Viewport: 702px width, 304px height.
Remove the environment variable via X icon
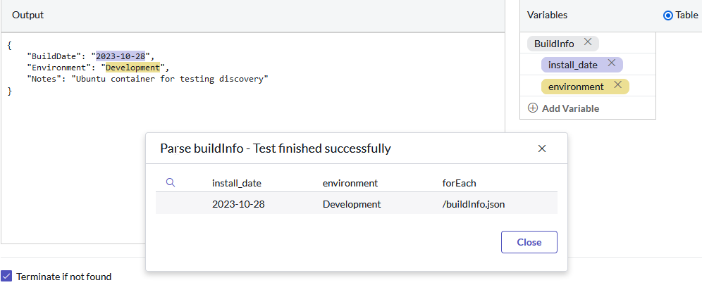(x=618, y=85)
